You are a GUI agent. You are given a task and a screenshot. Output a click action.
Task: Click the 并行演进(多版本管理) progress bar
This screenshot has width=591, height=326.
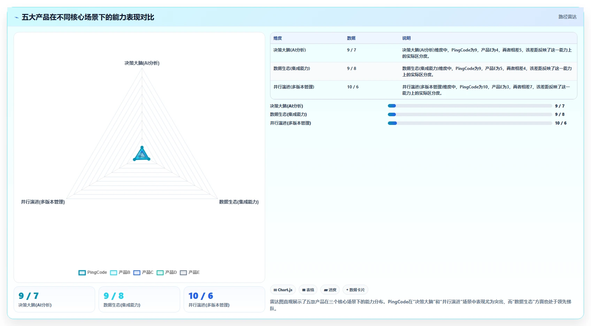click(x=470, y=123)
